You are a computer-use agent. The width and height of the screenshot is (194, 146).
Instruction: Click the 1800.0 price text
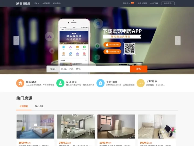coord(23,143)
